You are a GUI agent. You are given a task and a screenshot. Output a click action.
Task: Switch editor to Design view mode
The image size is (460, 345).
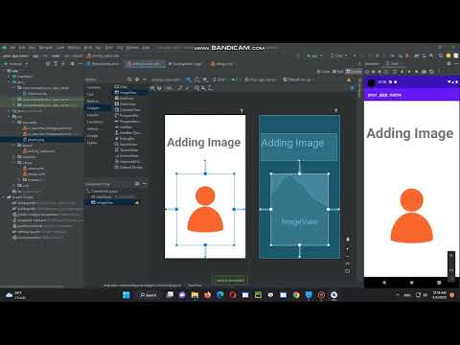point(354,72)
